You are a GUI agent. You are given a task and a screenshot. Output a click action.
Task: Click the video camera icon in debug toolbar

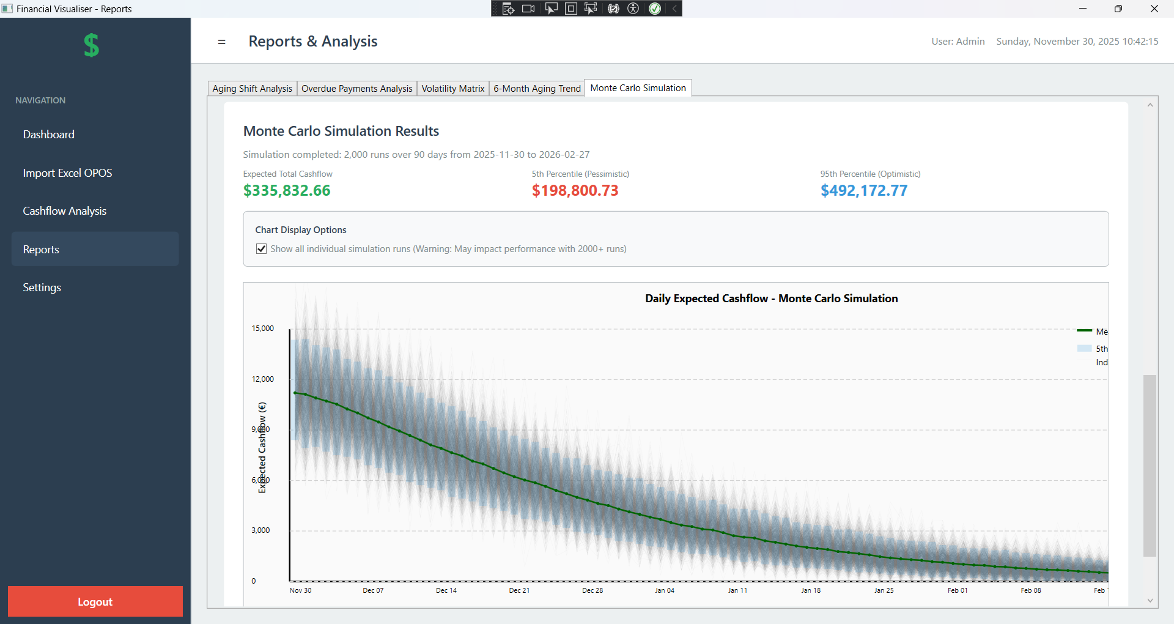coord(528,9)
